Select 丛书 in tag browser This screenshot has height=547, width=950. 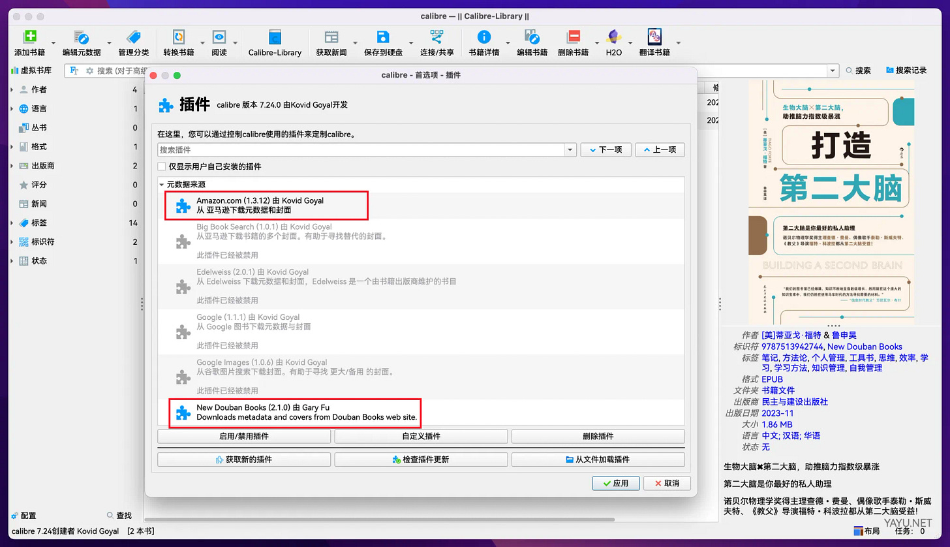[39, 128]
